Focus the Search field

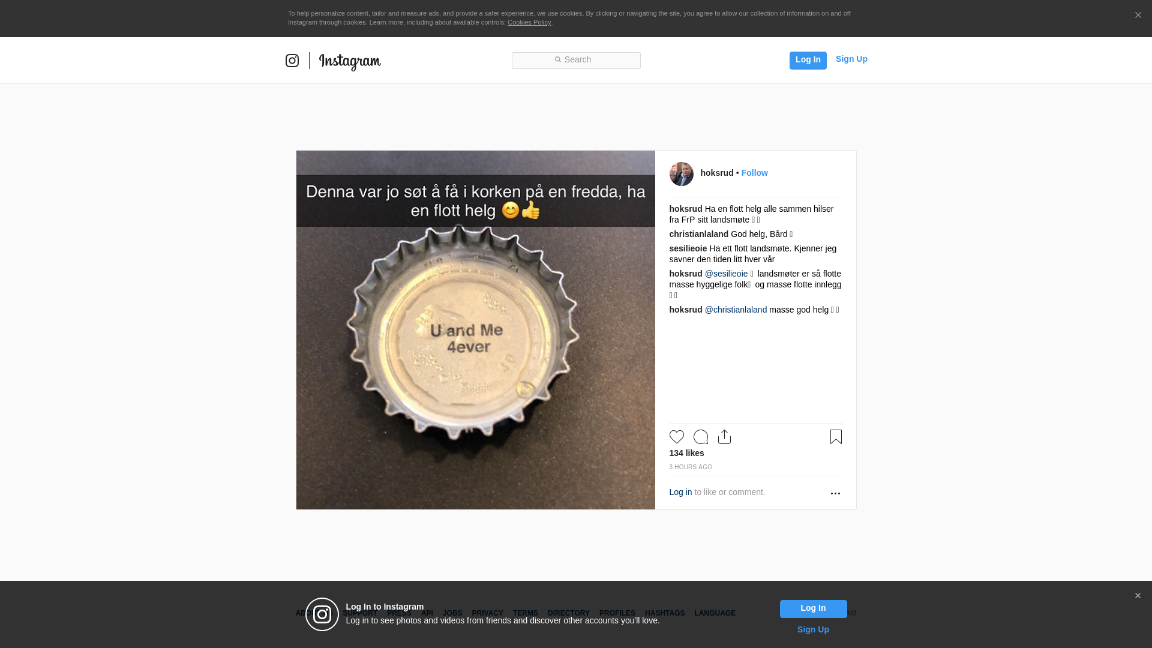coord(576,61)
